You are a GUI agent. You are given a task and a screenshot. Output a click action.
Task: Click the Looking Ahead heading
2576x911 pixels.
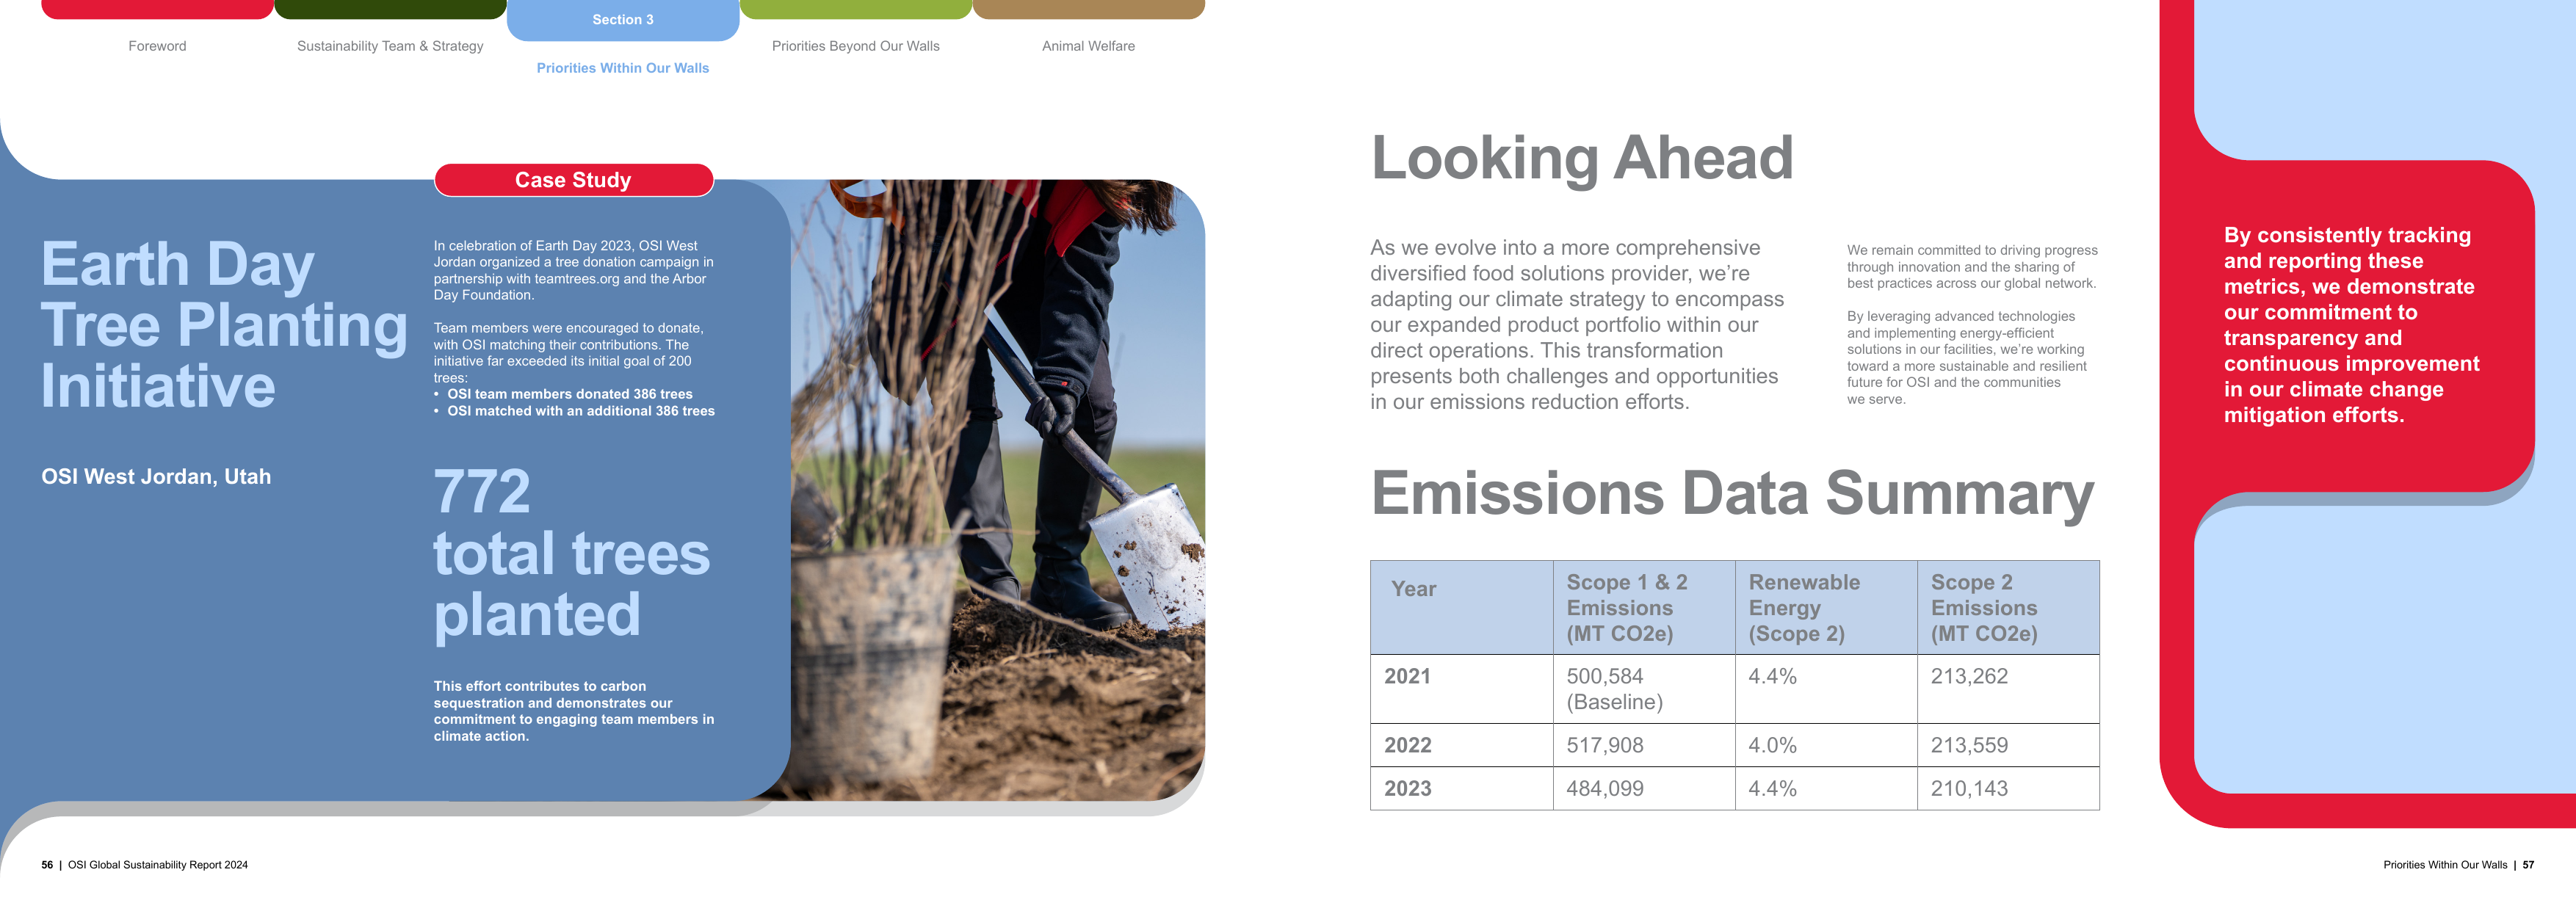click(1582, 158)
